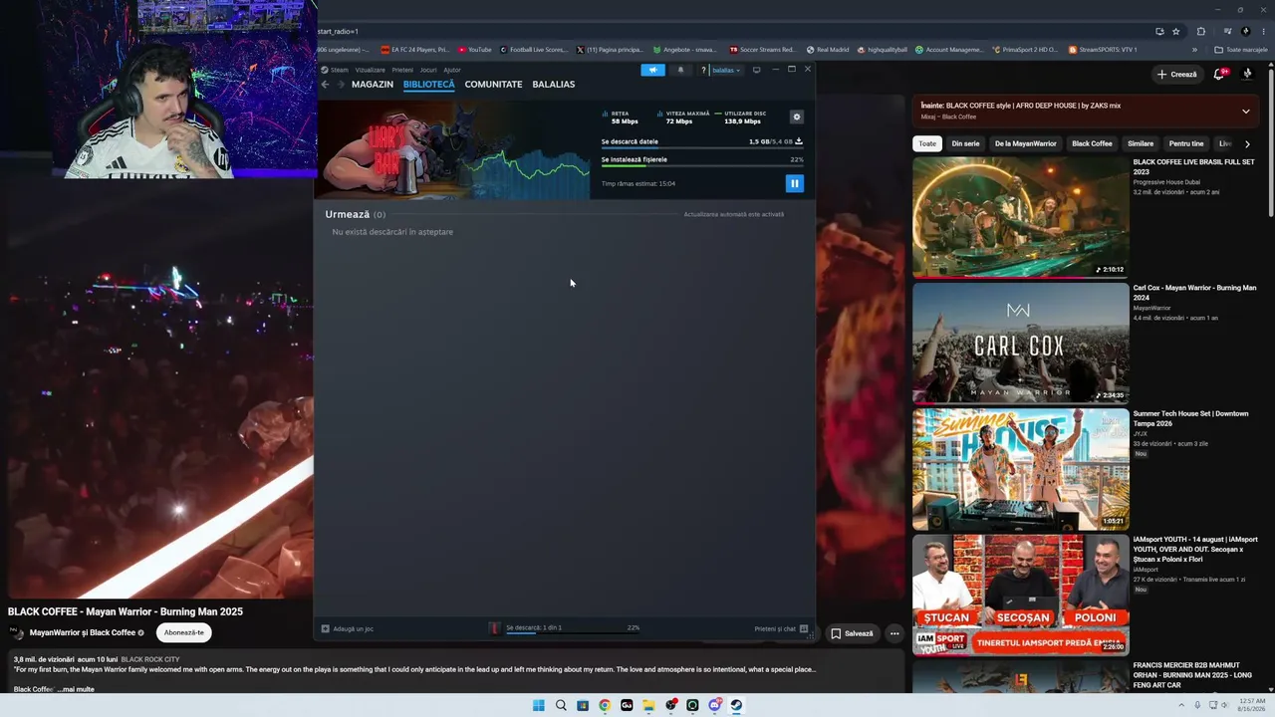1275x717 pixels.
Task: Select the Black Coffee filter chip
Action: 1092,143
